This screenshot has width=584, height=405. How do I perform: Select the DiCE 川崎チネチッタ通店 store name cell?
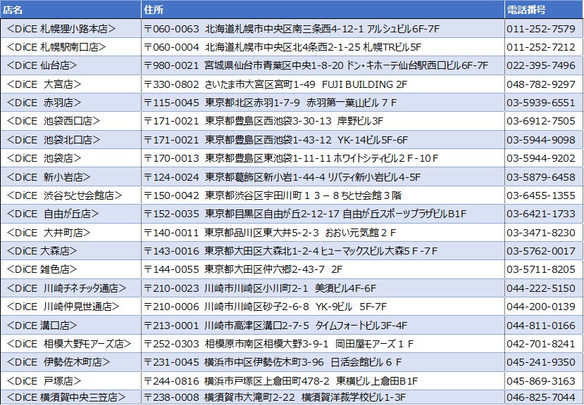pos(70,288)
